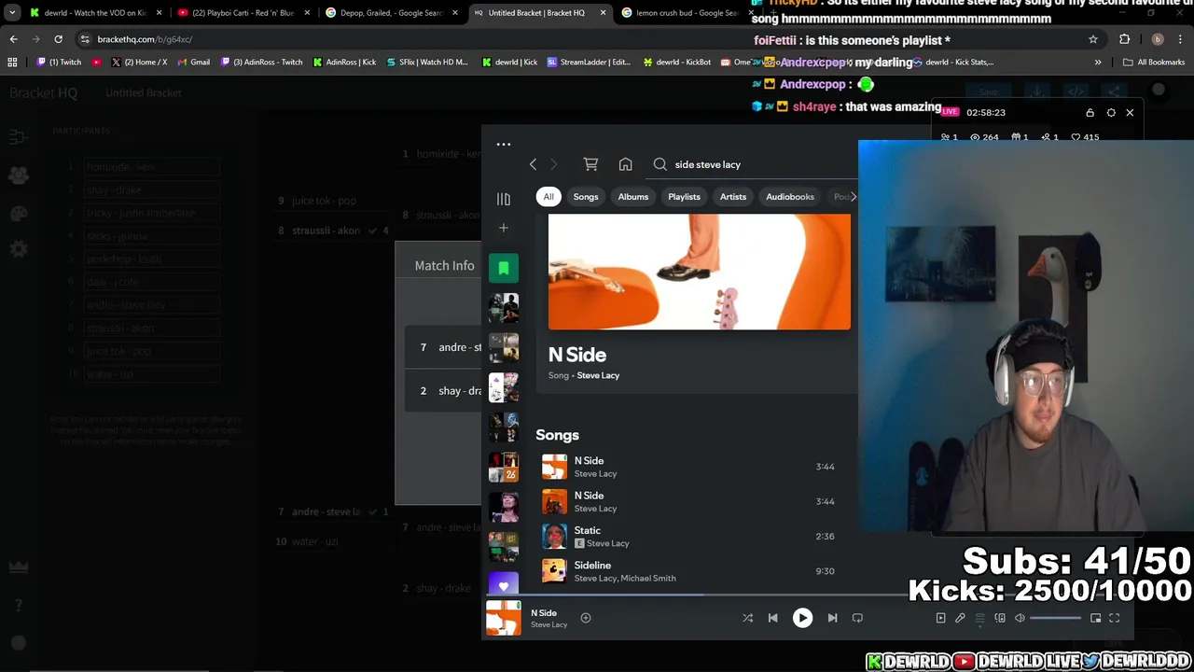Image resolution: width=1194 pixels, height=672 pixels.
Task: Play the first N Side song row
Action: coord(690,467)
